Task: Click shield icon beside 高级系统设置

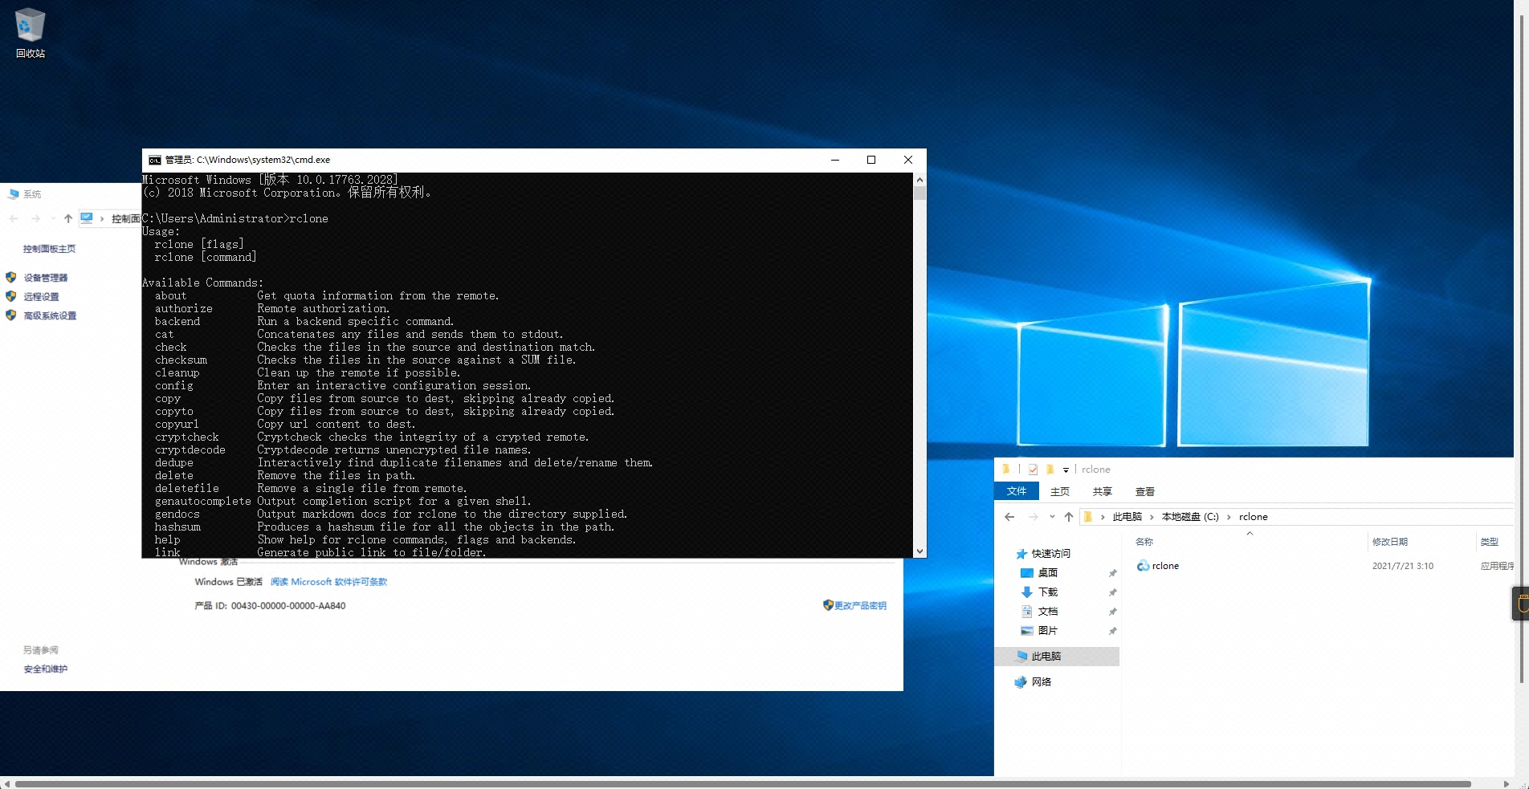Action: pos(11,315)
